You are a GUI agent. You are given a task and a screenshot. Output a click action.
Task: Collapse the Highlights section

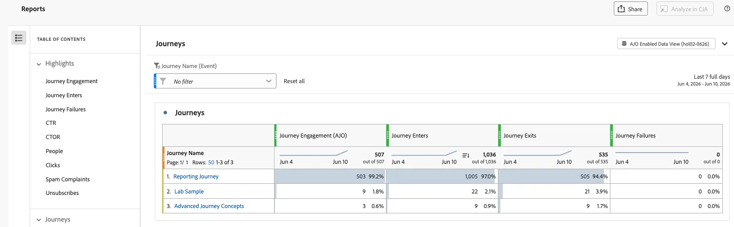coord(39,64)
